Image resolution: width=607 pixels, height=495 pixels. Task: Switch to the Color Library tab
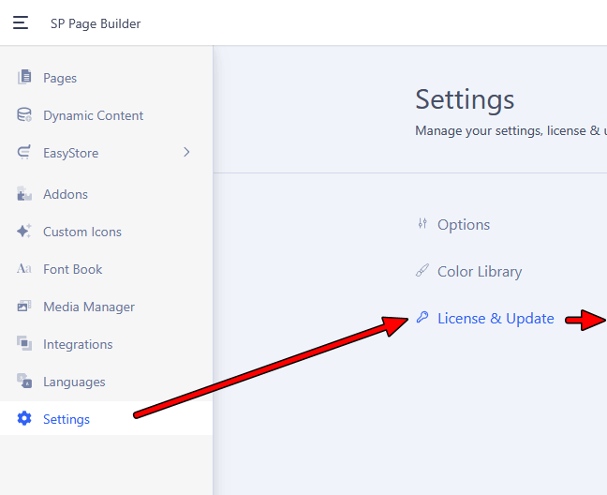(x=480, y=271)
